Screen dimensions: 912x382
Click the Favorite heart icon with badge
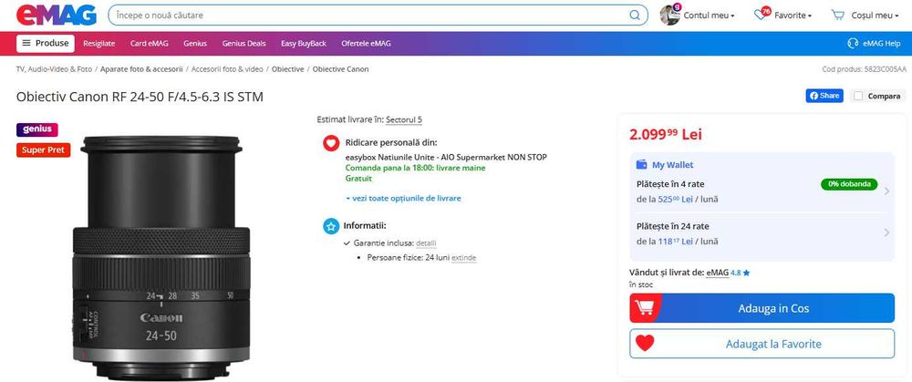coord(762,14)
